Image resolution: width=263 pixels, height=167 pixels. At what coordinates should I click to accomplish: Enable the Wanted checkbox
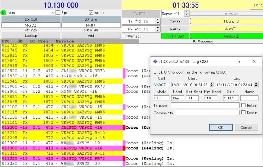click(124, 36)
